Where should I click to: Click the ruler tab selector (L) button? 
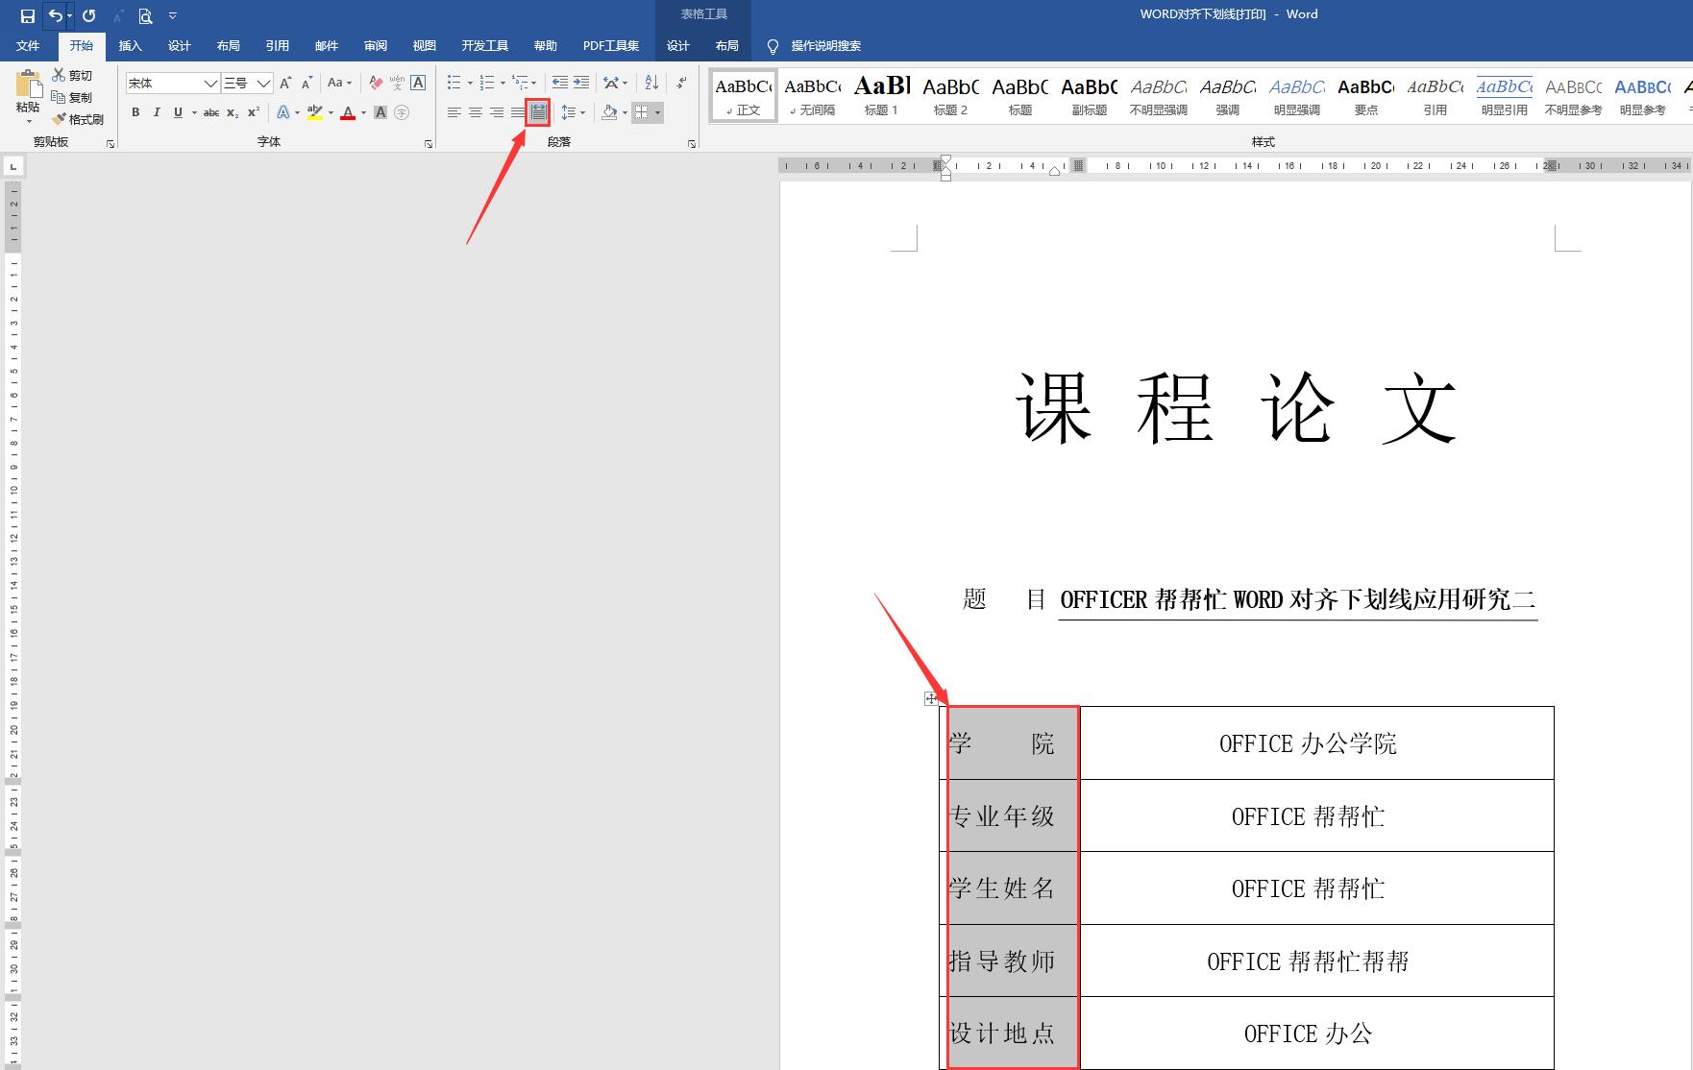[x=13, y=167]
